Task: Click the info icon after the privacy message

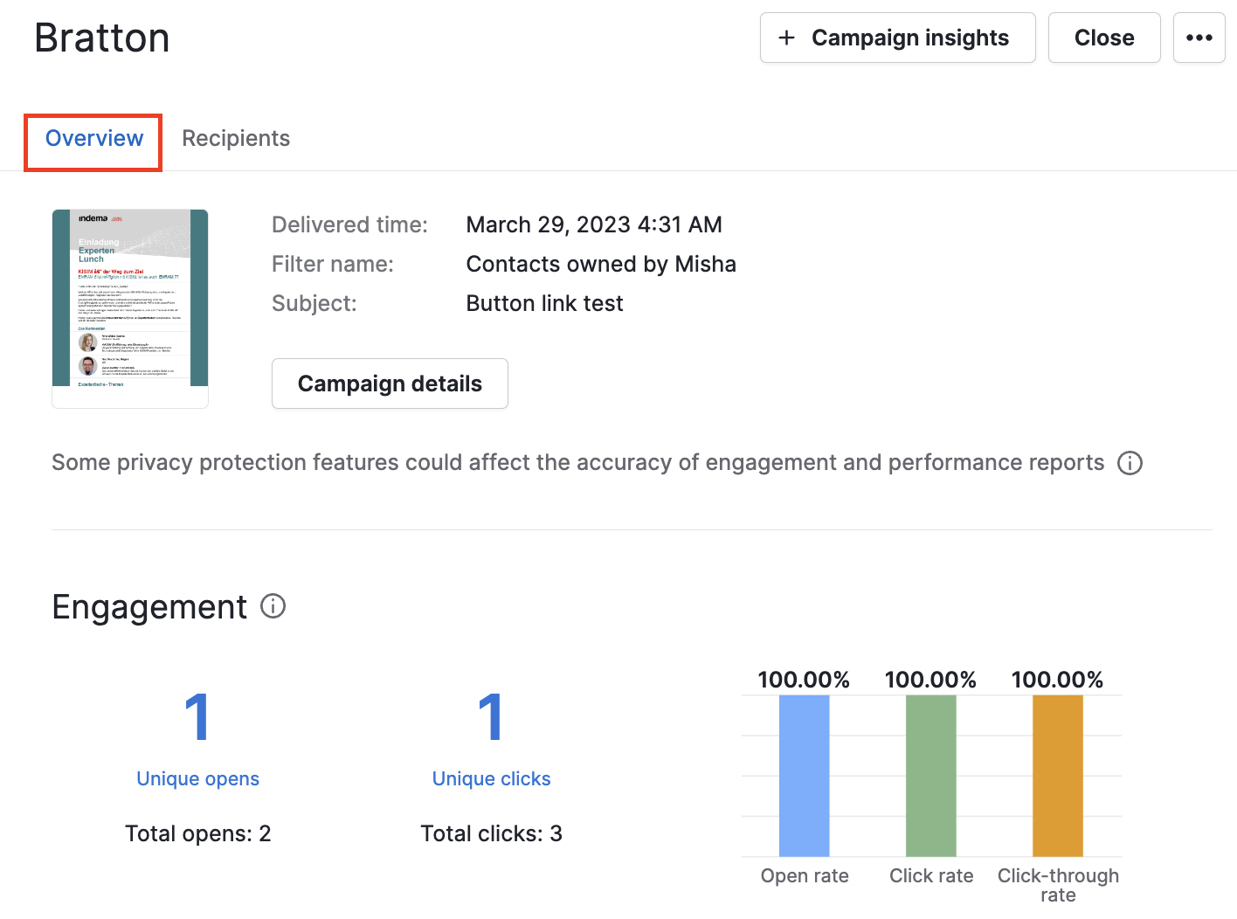Action: (x=1130, y=463)
